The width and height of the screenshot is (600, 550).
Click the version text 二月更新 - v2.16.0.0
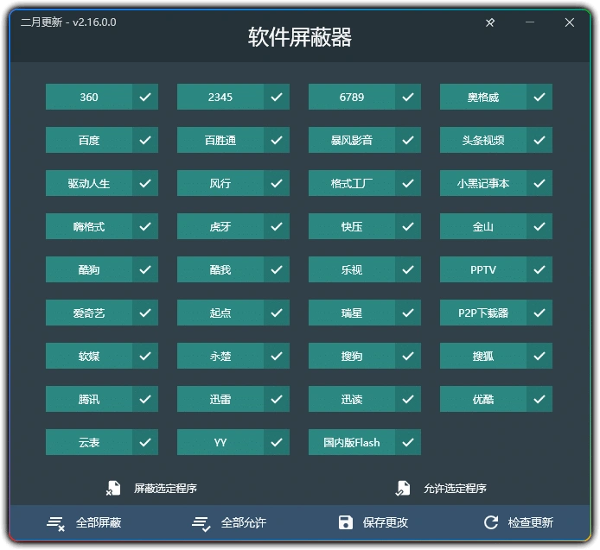pos(68,22)
